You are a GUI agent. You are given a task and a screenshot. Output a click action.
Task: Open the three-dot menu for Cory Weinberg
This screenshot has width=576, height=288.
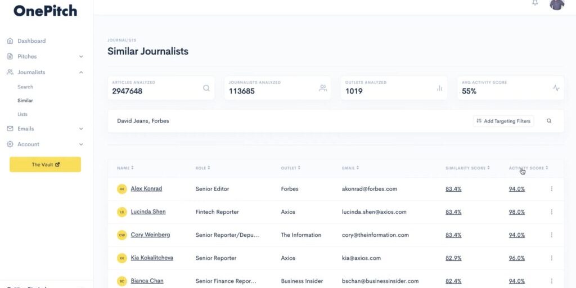pos(551,235)
